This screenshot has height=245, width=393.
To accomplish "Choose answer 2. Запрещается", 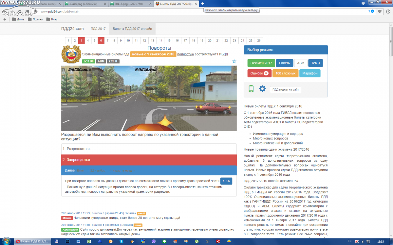I will tap(149, 160).
